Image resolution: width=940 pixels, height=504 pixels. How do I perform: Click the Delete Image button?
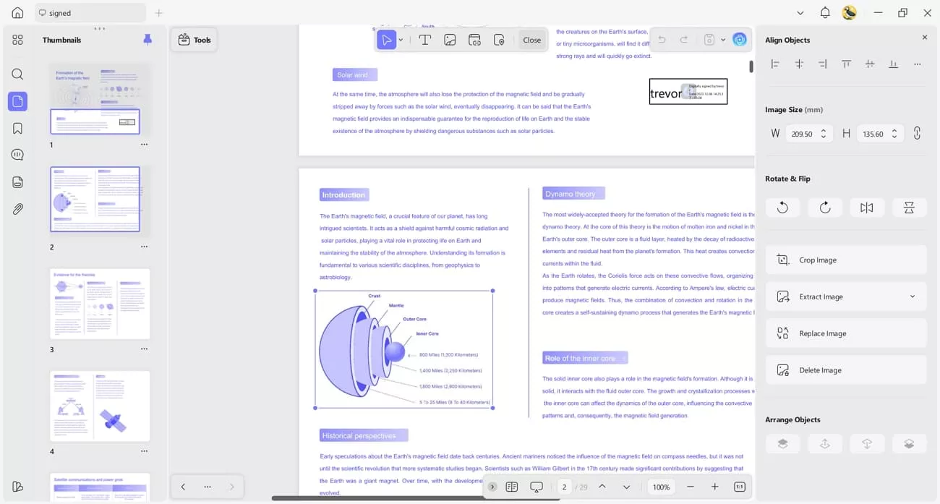[x=845, y=370]
